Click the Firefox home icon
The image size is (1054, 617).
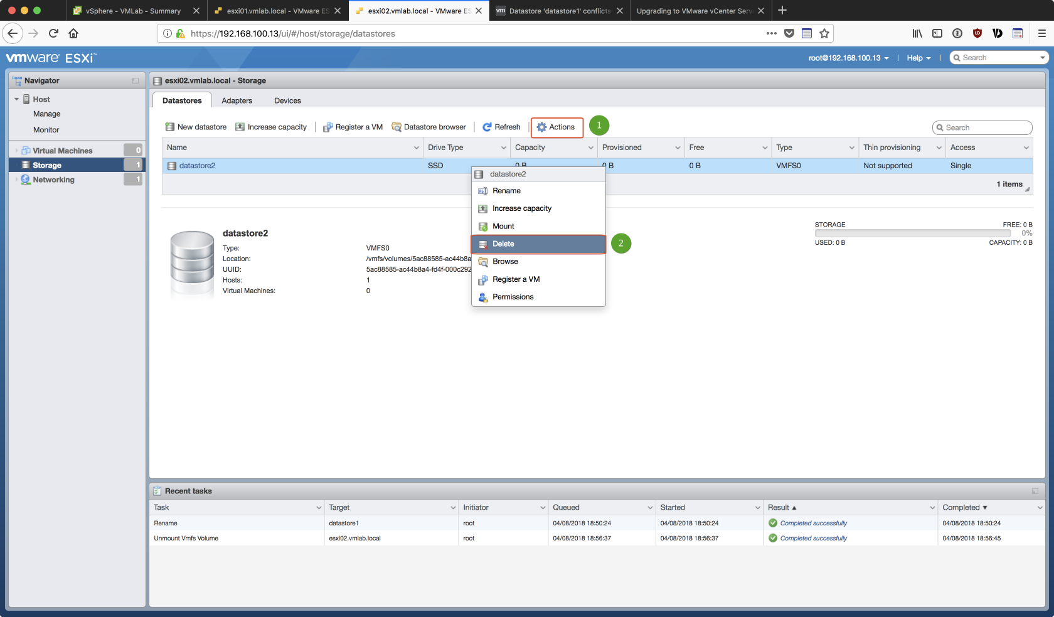coord(73,33)
